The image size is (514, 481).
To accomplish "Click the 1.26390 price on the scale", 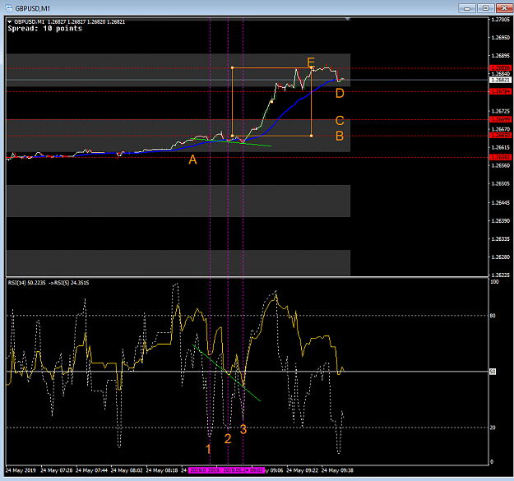I will click(501, 221).
